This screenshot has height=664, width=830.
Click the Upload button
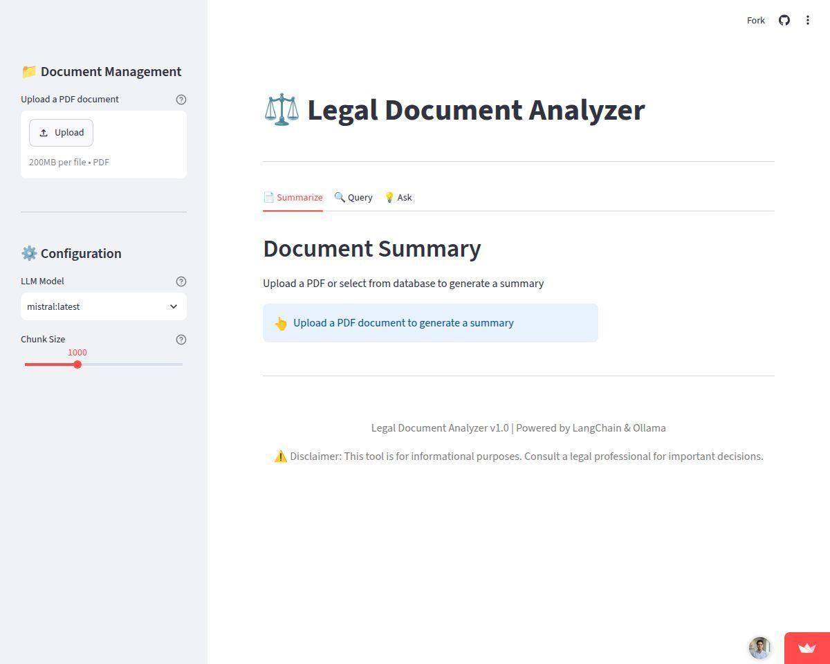pyautogui.click(x=61, y=133)
